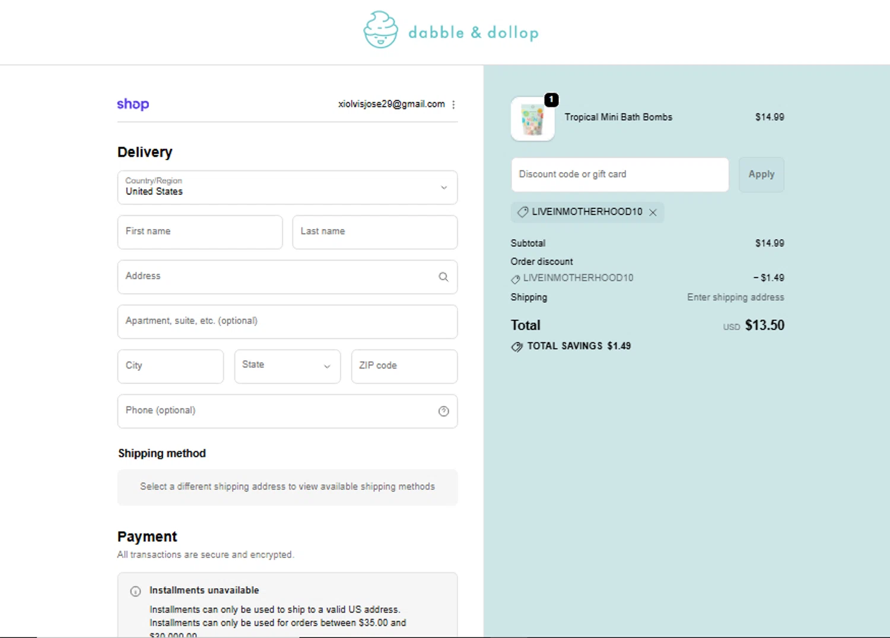
Task: Click the Shipping method heading
Action: [162, 453]
